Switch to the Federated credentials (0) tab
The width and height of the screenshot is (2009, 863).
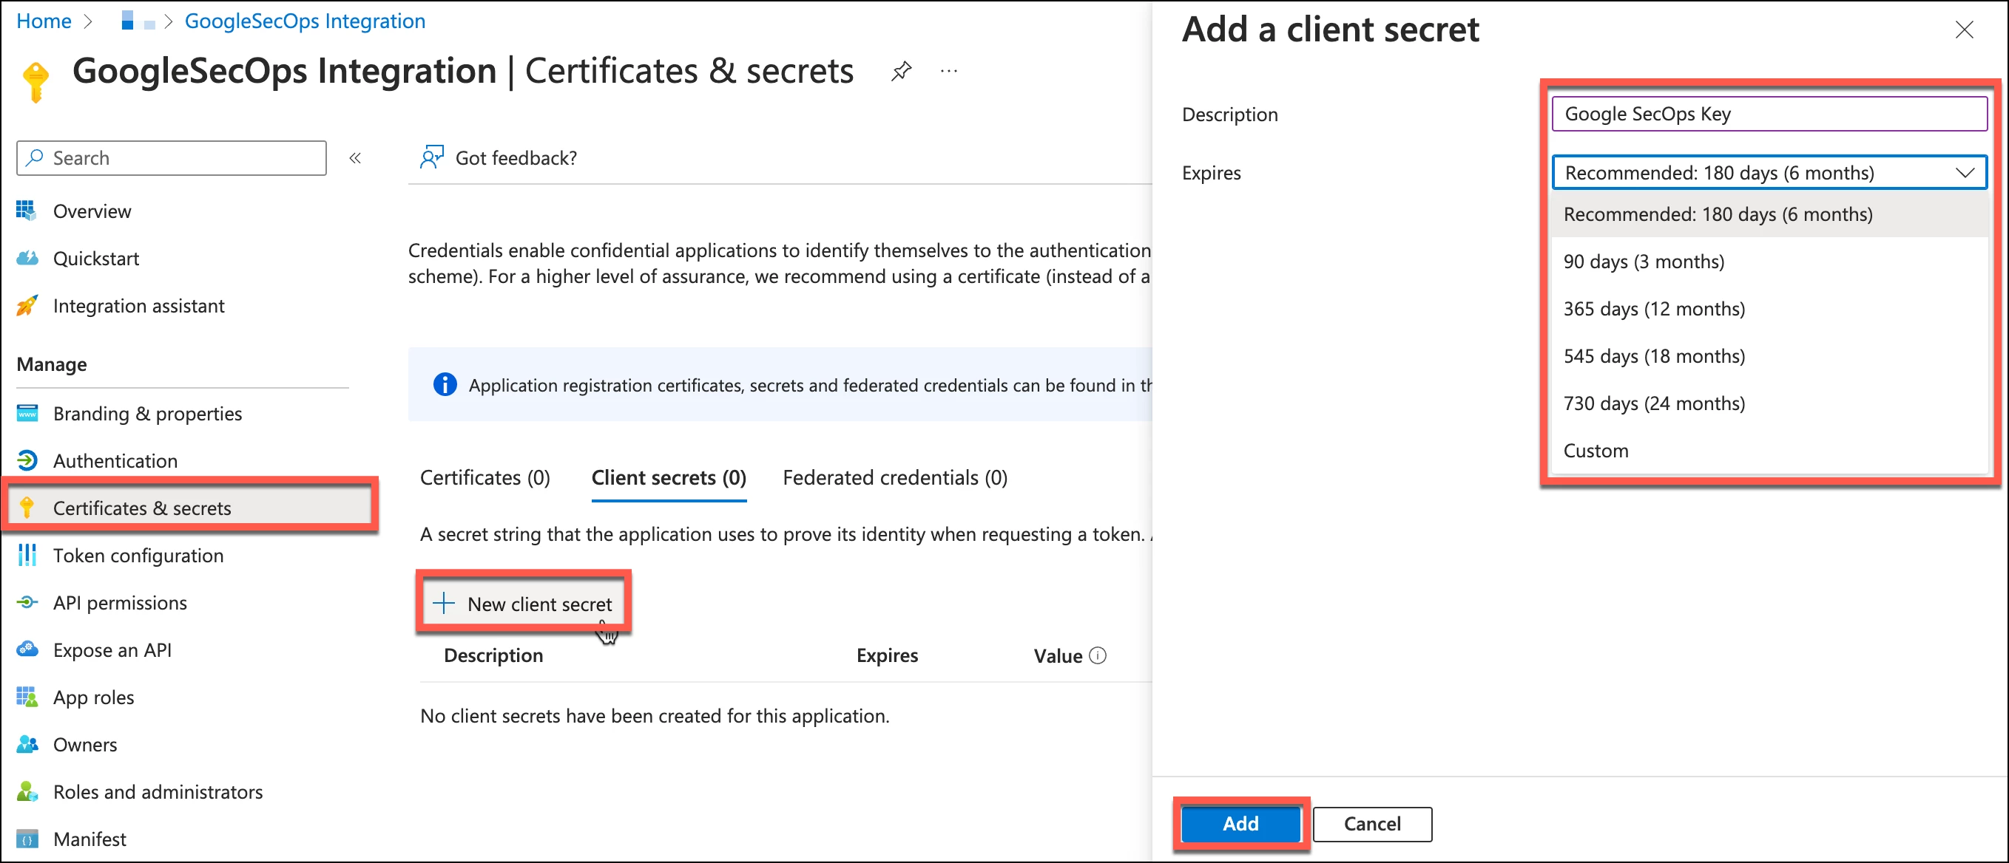(x=894, y=477)
